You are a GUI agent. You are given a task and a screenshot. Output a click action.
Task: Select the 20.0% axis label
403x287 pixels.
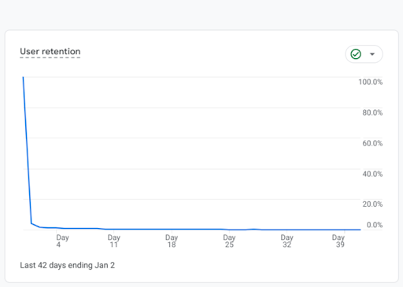point(372,204)
